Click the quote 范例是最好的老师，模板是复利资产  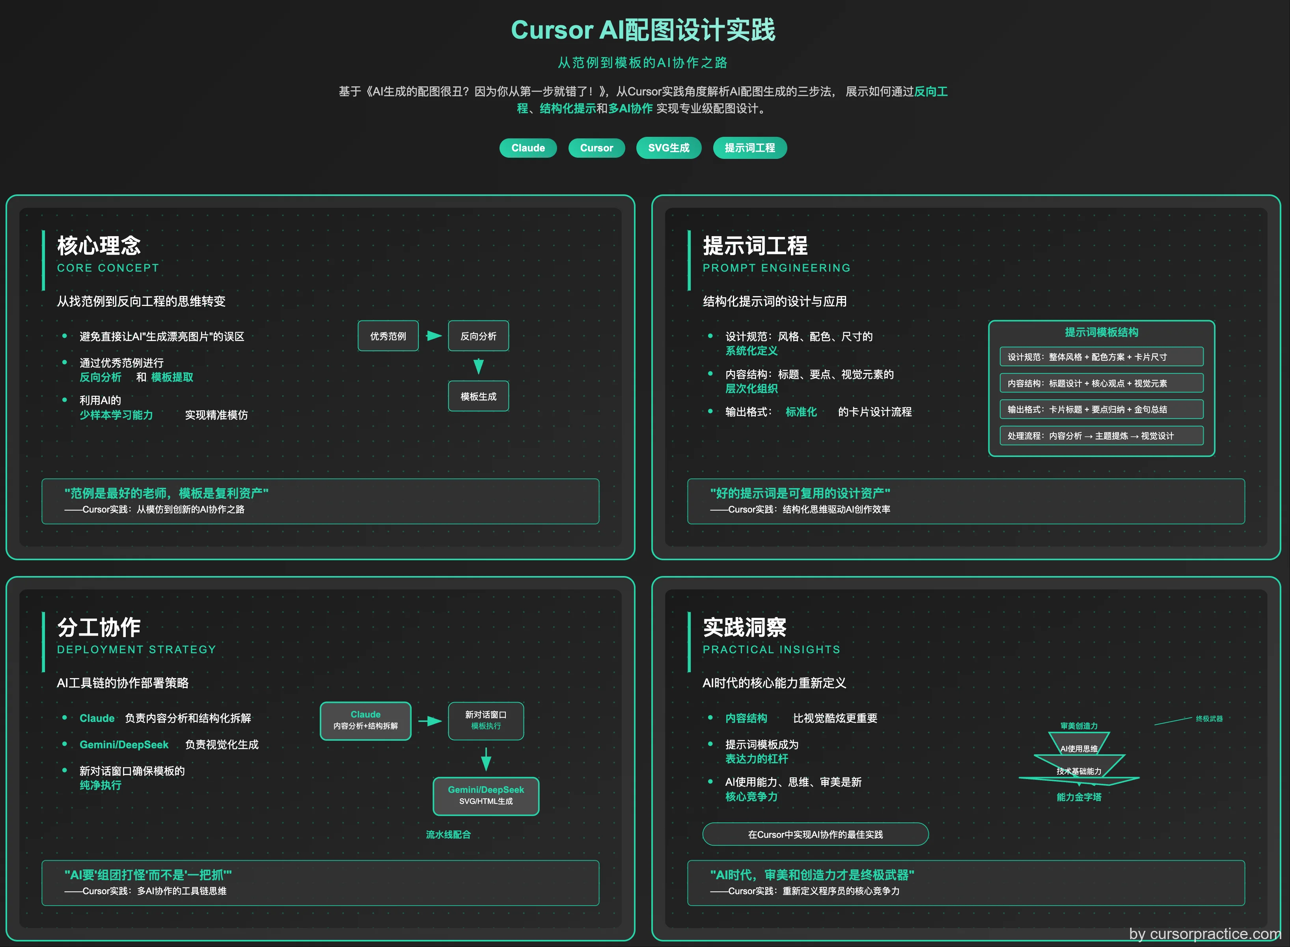pos(166,493)
